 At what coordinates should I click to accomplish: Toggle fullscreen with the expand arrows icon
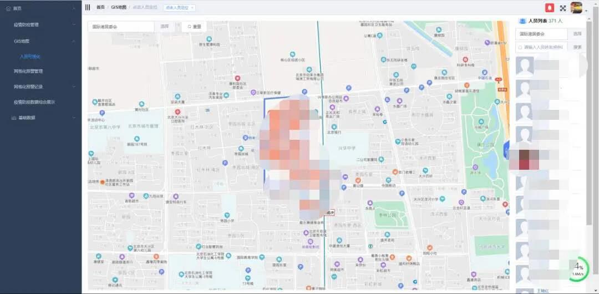(563, 8)
